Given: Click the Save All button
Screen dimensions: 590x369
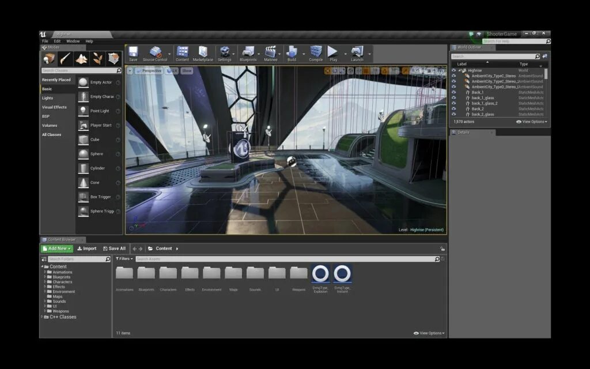Looking at the screenshot, I should pos(115,248).
